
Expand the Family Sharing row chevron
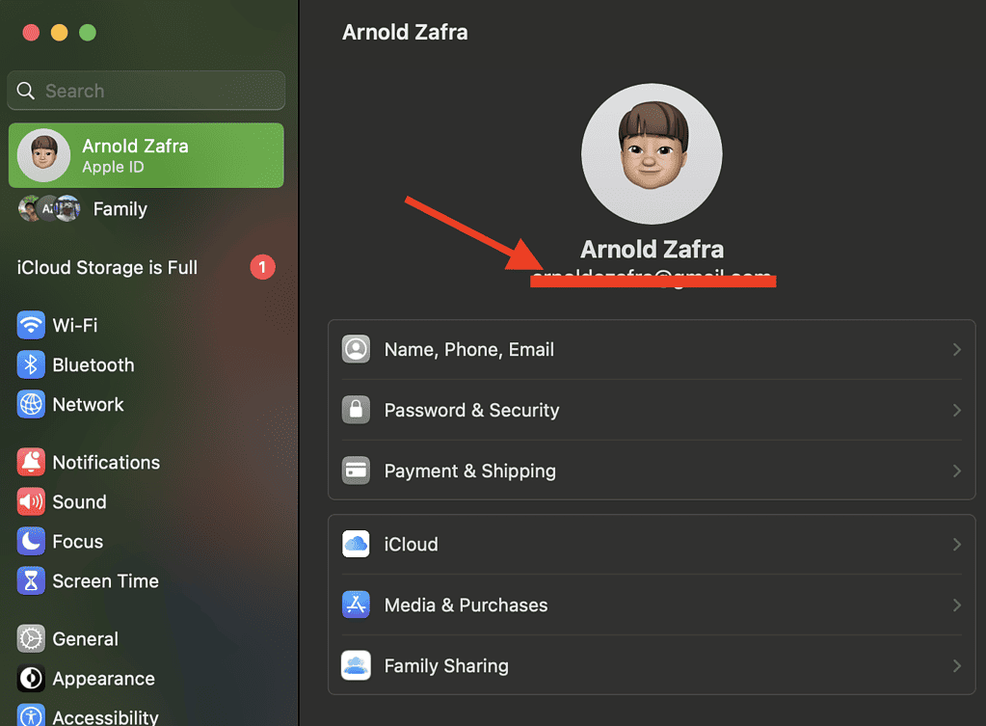(955, 665)
